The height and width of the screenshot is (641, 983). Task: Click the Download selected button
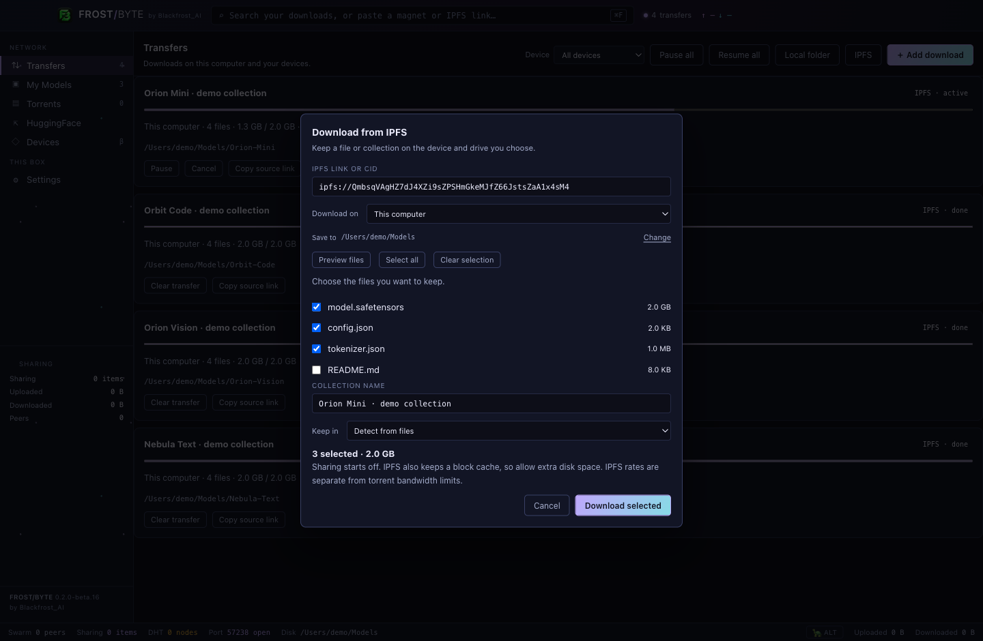(623, 505)
